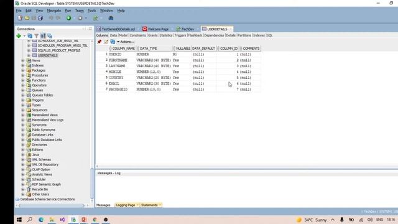Click the Open folder toolbar icon

(27, 18)
